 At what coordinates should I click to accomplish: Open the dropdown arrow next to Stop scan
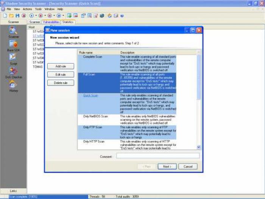[x=45, y=16]
